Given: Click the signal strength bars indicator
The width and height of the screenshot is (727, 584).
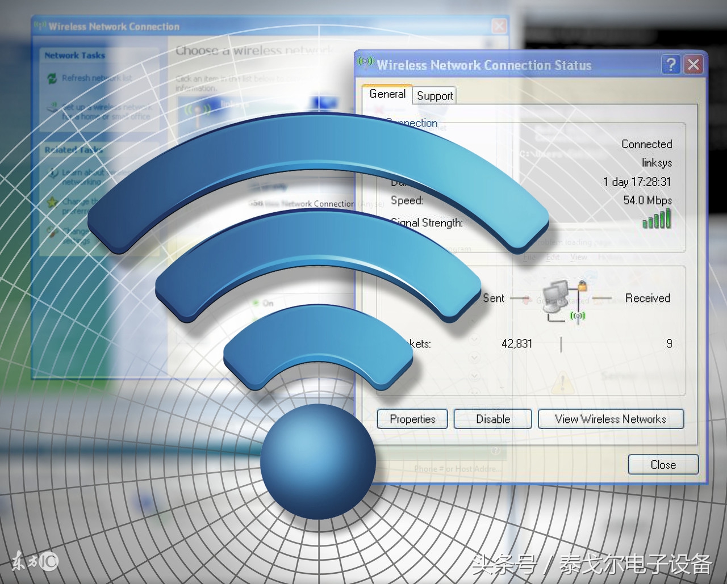Looking at the screenshot, I should pos(657,220).
